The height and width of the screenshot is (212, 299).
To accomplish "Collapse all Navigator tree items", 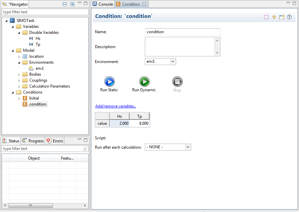I will coord(65,4).
